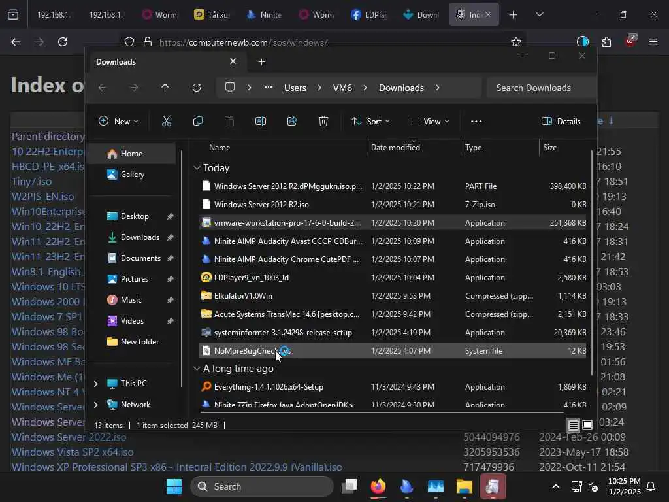
Task: Go up one folder level
Action: 165,88
